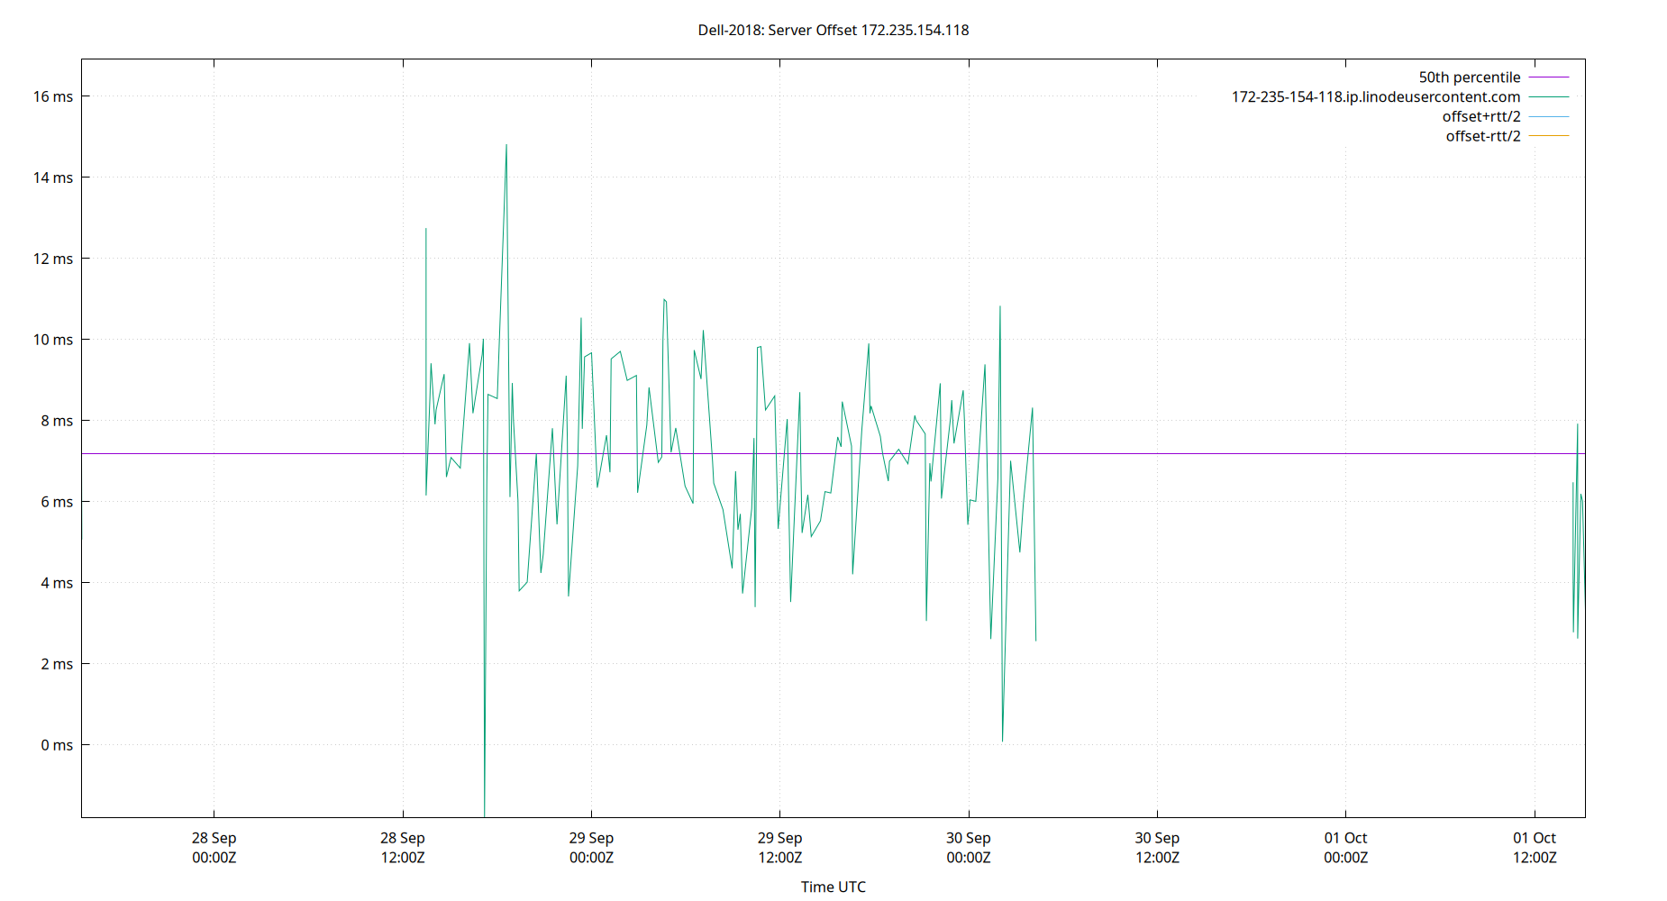Click the '14 ms' y-axis label

click(53, 177)
